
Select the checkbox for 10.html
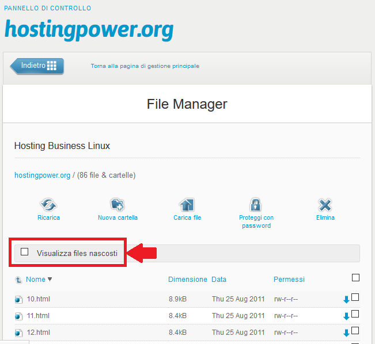point(355,297)
